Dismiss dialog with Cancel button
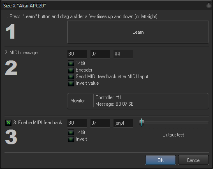 click(x=193, y=160)
